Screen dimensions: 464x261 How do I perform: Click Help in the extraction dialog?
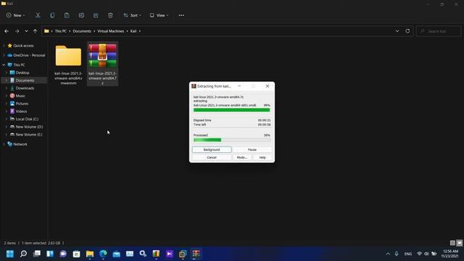262,157
